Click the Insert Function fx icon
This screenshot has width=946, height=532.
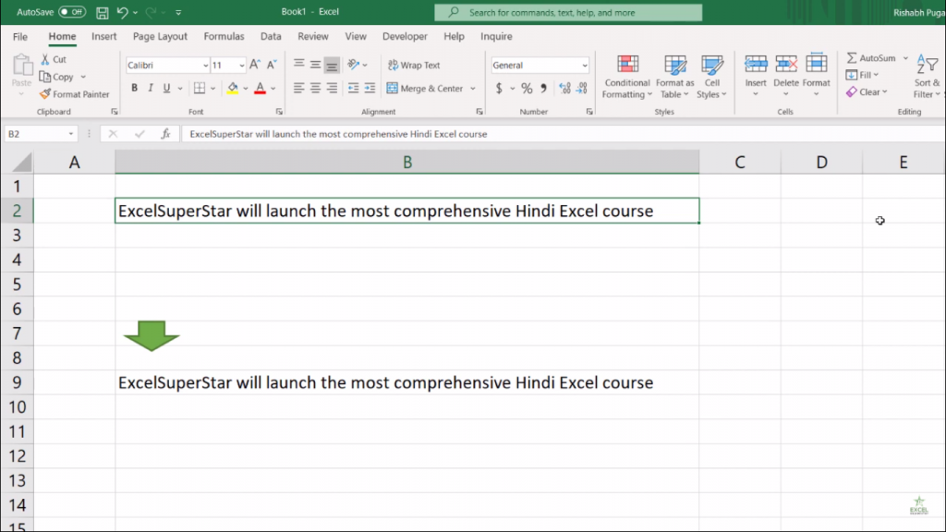pos(166,134)
